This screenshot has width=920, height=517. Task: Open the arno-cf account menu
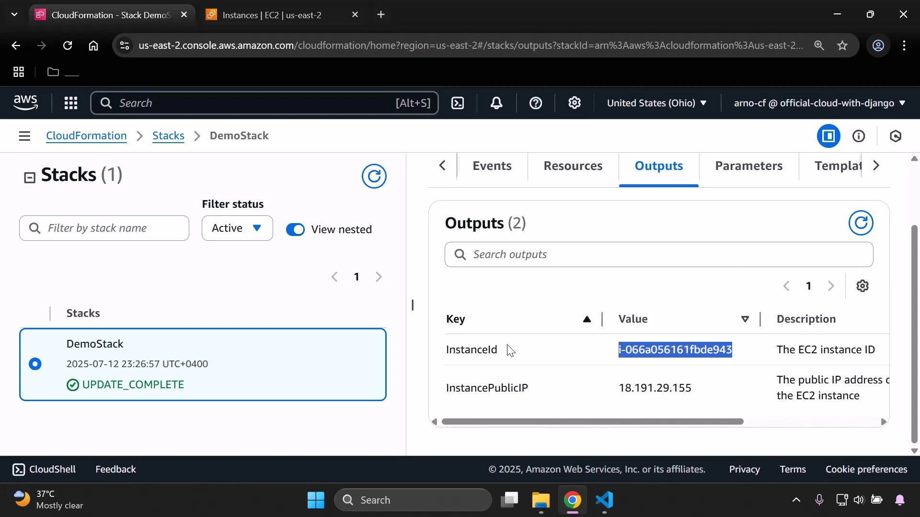(816, 103)
